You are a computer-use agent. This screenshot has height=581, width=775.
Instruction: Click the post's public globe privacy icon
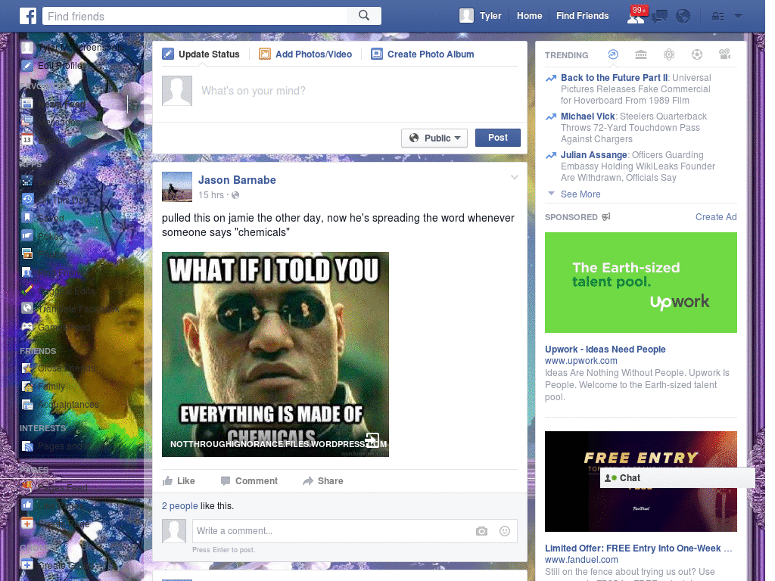[x=235, y=195]
